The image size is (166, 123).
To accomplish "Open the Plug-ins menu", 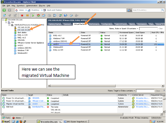I will (42, 6).
